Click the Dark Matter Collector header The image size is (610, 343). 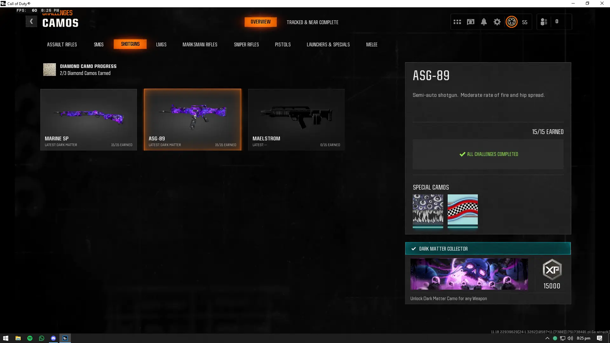488,249
